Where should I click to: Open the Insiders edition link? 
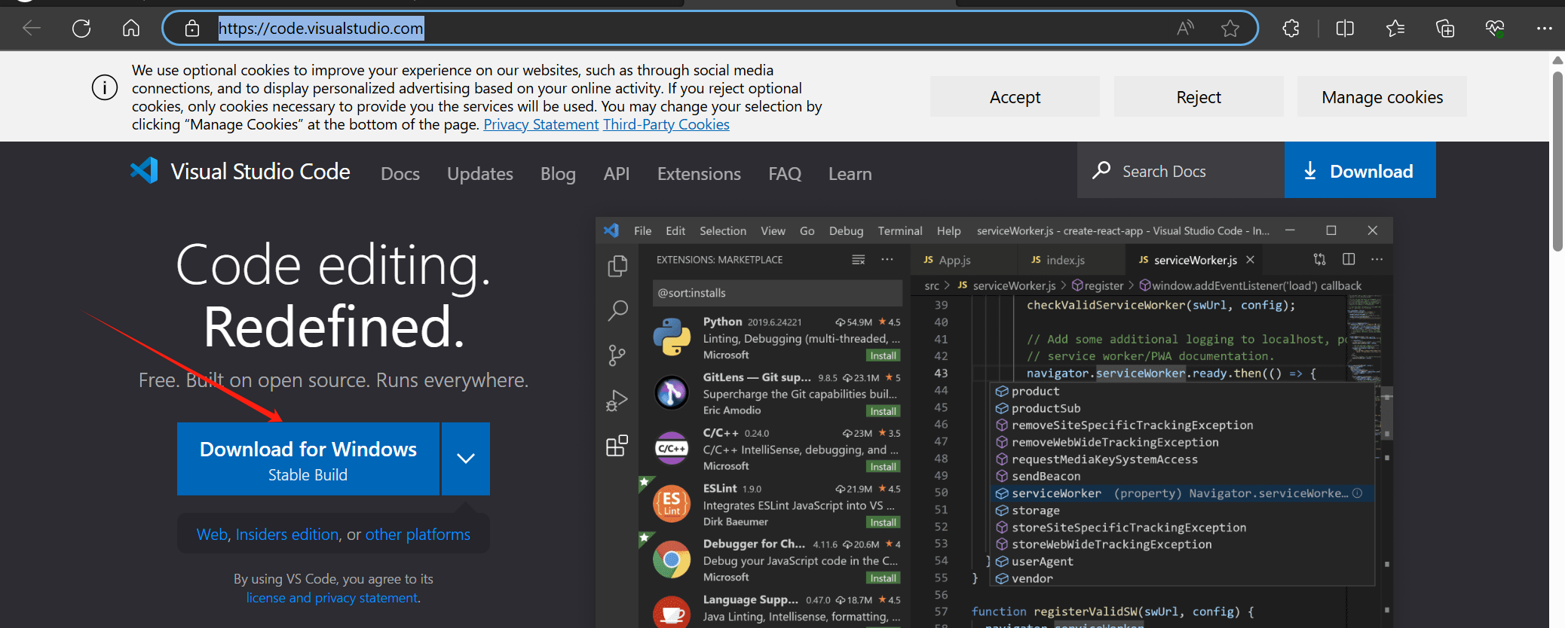(287, 535)
